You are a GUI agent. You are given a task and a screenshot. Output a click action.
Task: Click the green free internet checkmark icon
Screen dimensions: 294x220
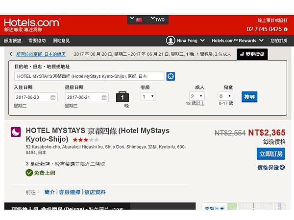click(x=29, y=173)
